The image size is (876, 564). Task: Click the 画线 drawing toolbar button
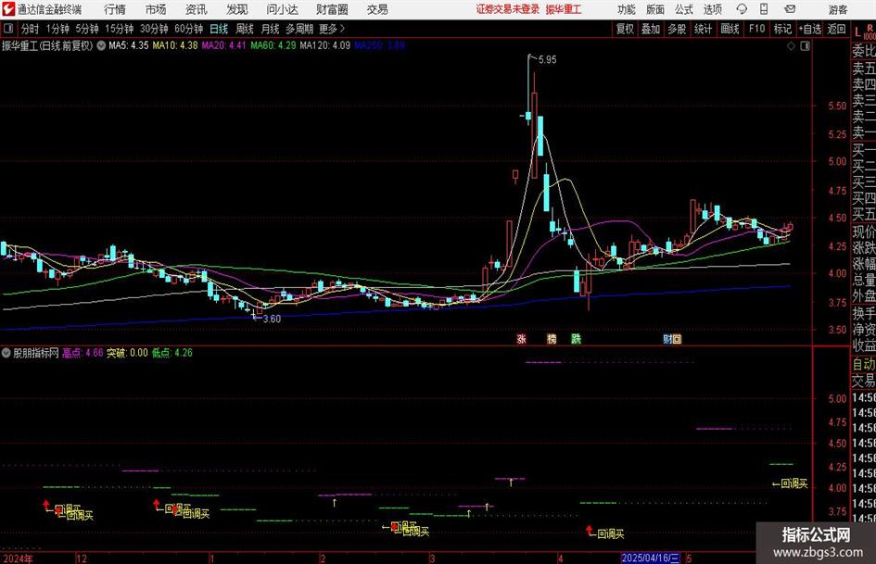(730, 29)
